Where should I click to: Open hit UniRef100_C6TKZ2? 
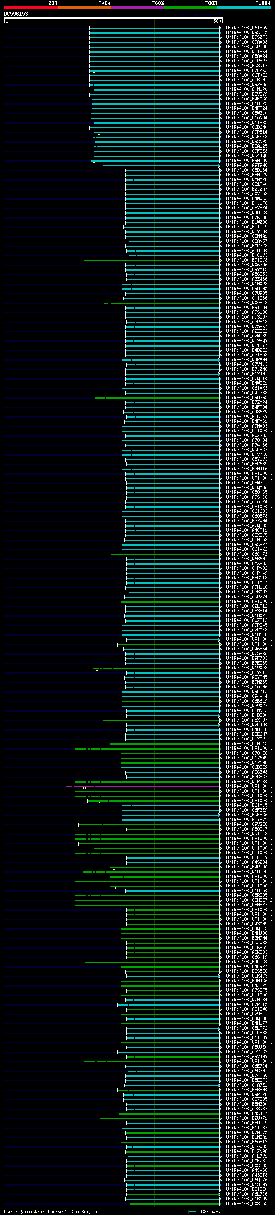[247, 75]
